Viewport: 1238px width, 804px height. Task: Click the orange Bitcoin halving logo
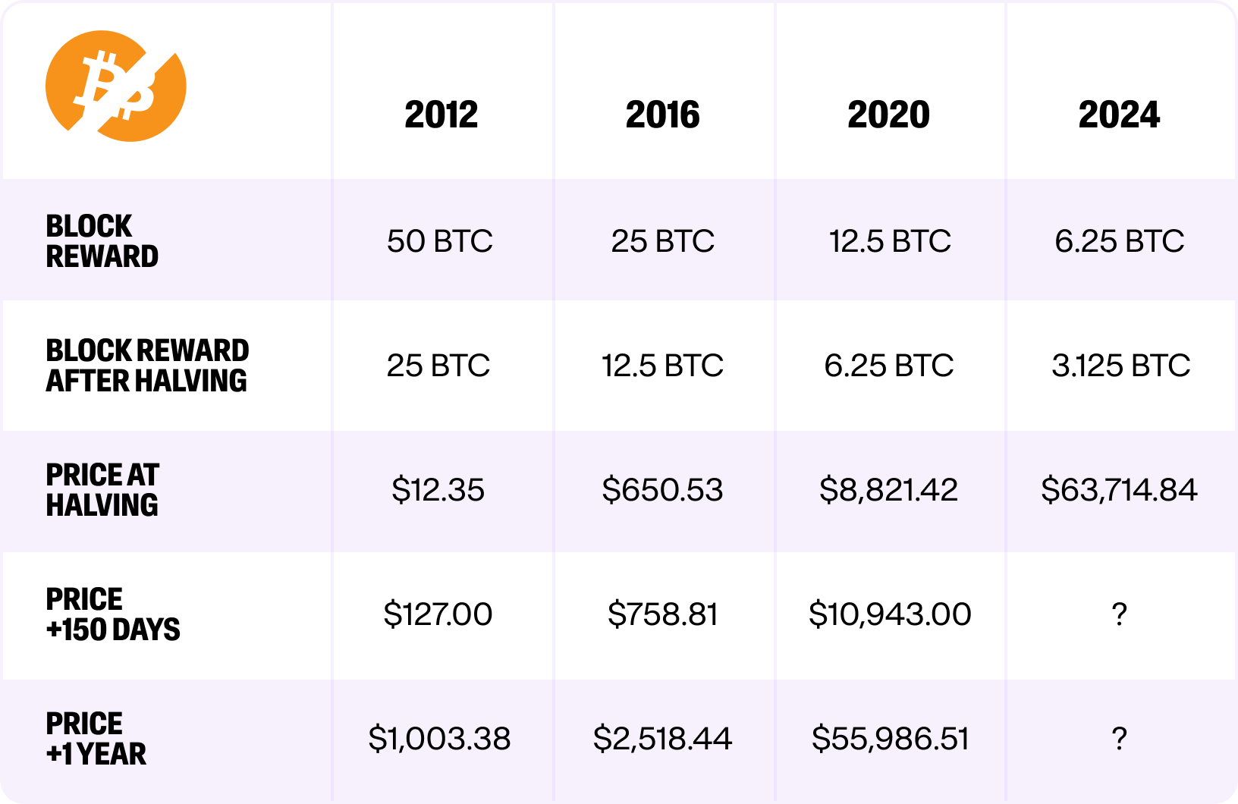coord(116,86)
